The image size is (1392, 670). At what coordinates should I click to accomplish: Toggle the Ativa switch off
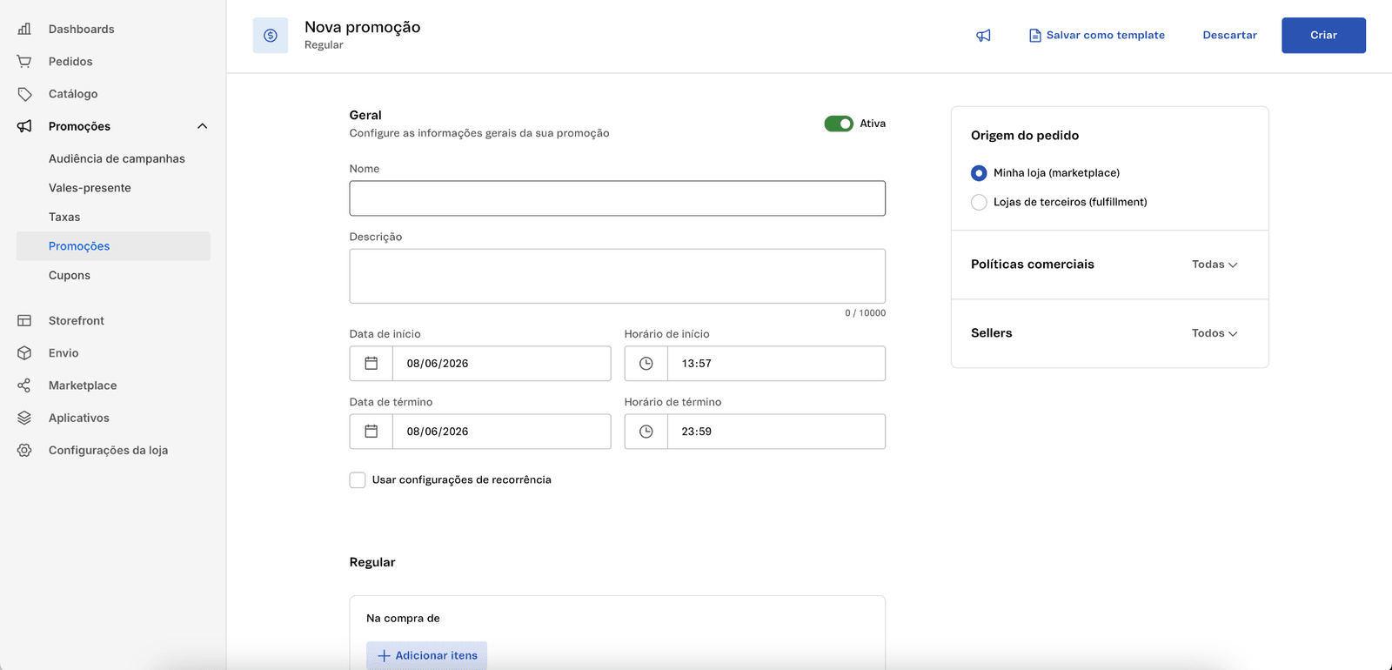[x=839, y=124]
